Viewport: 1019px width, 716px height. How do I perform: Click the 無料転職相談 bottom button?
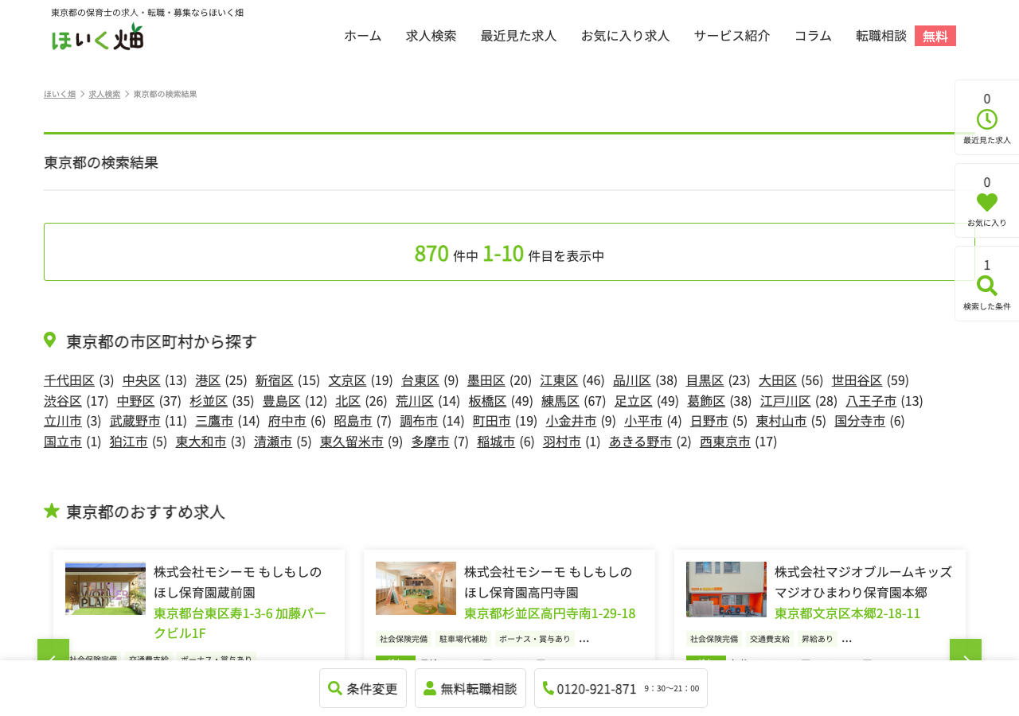click(470, 688)
